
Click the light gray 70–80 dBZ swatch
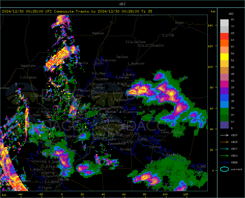[224, 23]
